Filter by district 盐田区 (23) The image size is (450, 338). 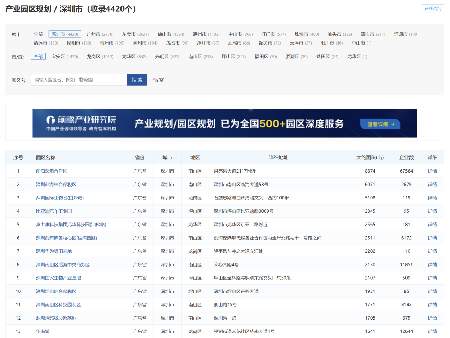click(x=327, y=57)
